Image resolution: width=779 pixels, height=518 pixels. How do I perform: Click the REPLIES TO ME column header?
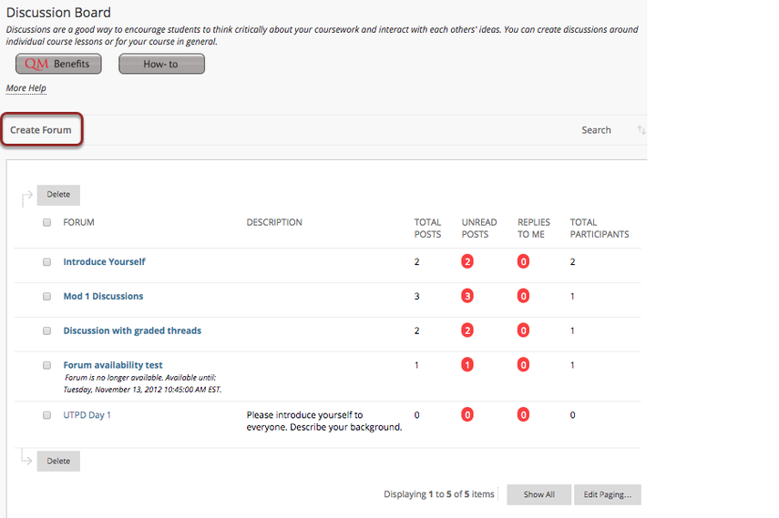(534, 229)
